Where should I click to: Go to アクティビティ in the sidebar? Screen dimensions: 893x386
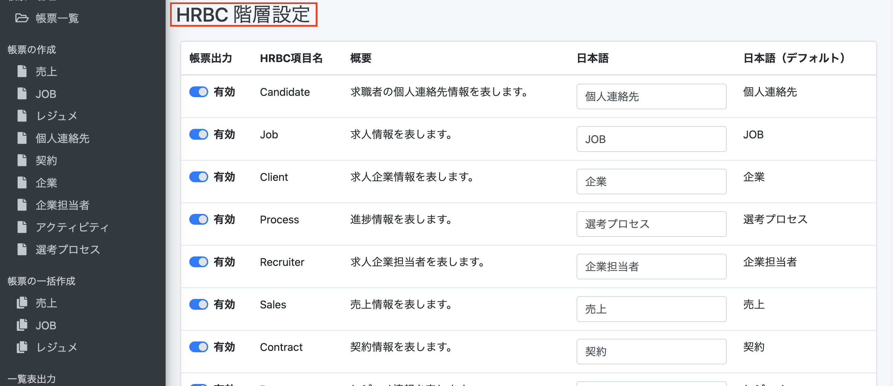pos(72,227)
